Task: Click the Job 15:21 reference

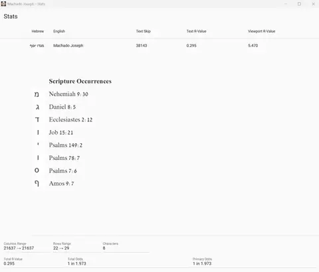Action: tap(61, 133)
